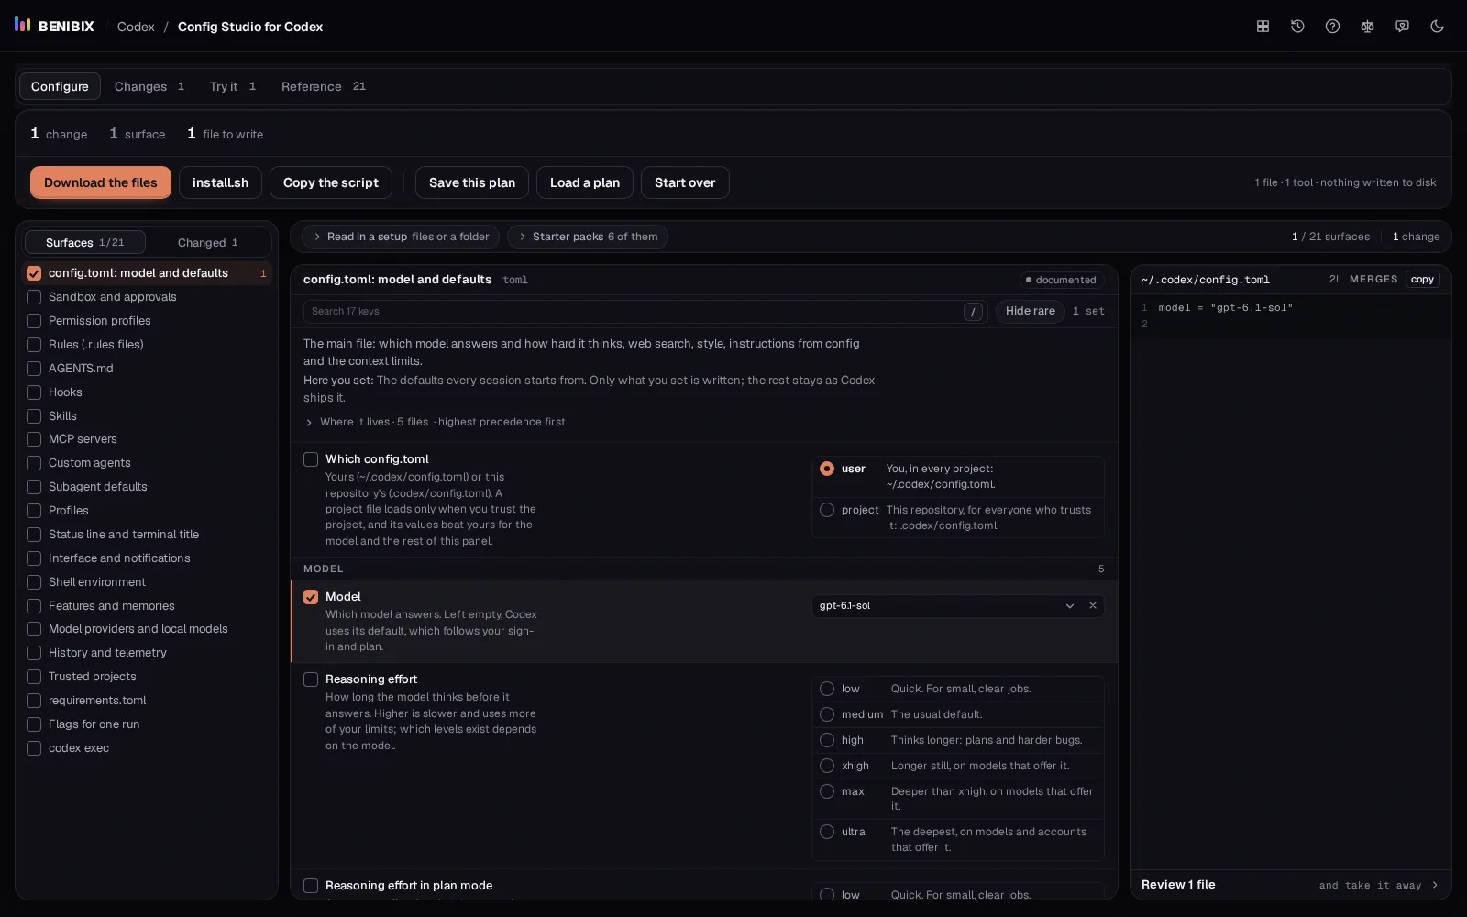Image resolution: width=1467 pixels, height=917 pixels.
Task: Check the Reasoning effort checkbox
Action: pyautogui.click(x=311, y=679)
